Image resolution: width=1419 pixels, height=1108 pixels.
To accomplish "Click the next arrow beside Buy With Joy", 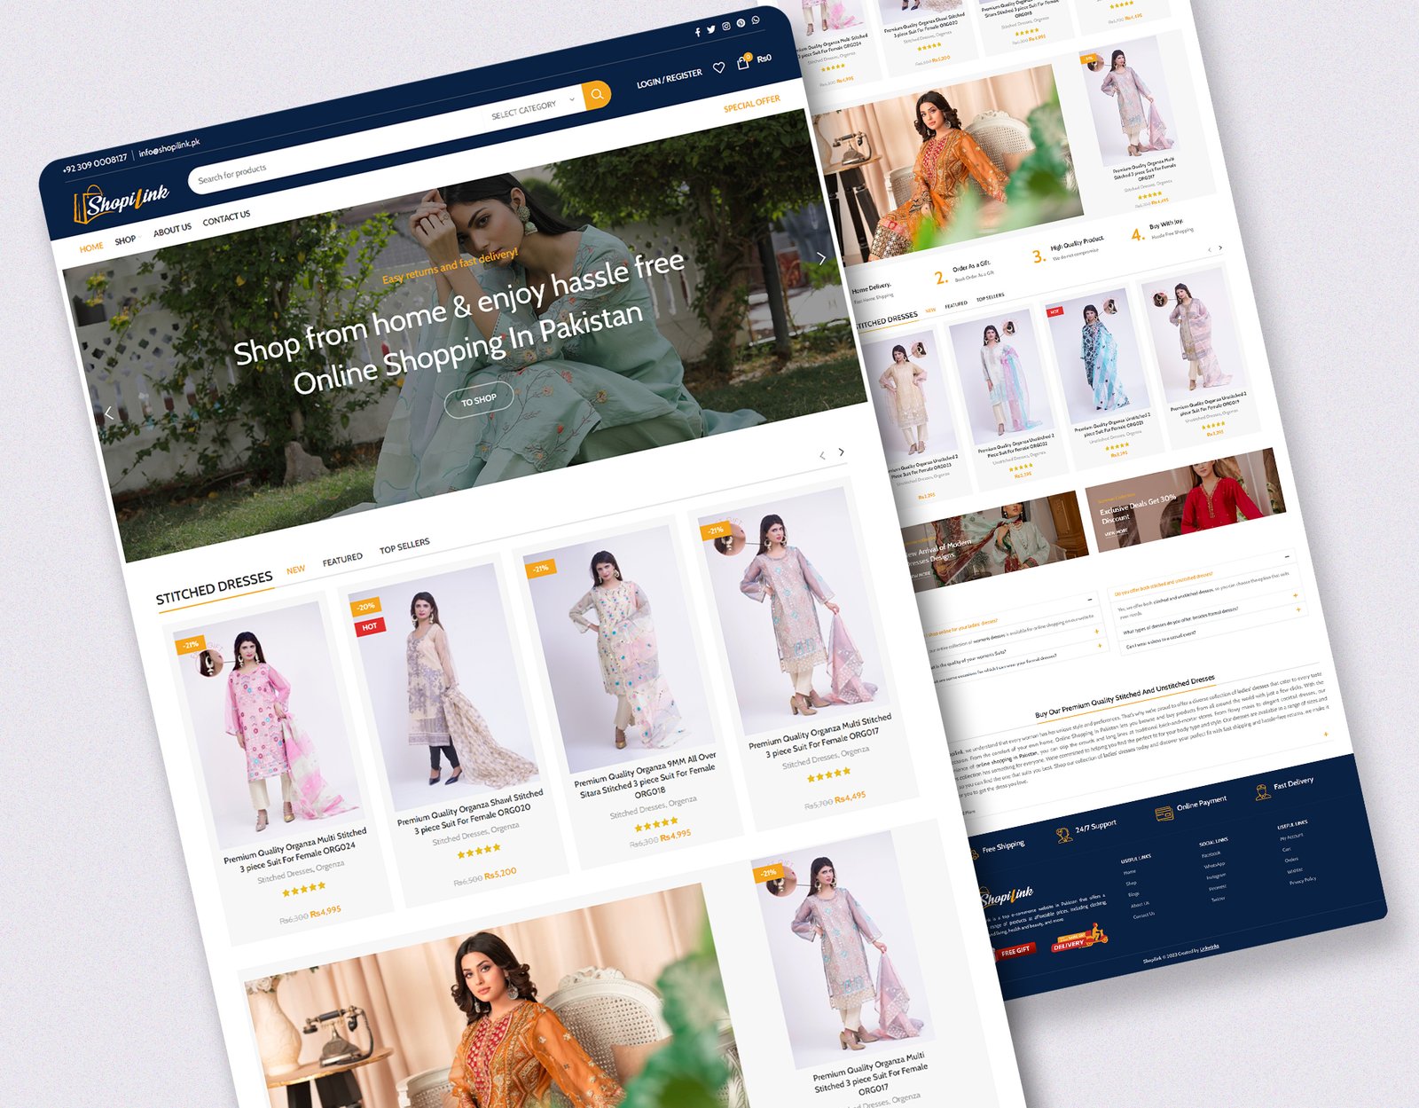I will [x=1220, y=248].
